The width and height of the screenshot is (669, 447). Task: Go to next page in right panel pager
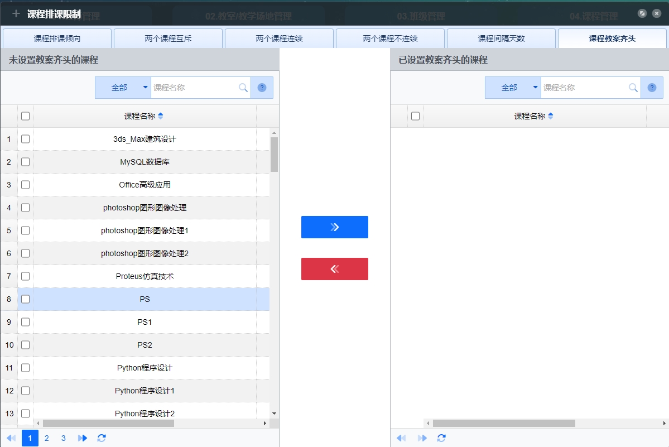pyautogui.click(x=422, y=438)
